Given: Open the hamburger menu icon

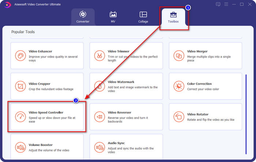Looking at the screenshot, I should click(226, 4).
